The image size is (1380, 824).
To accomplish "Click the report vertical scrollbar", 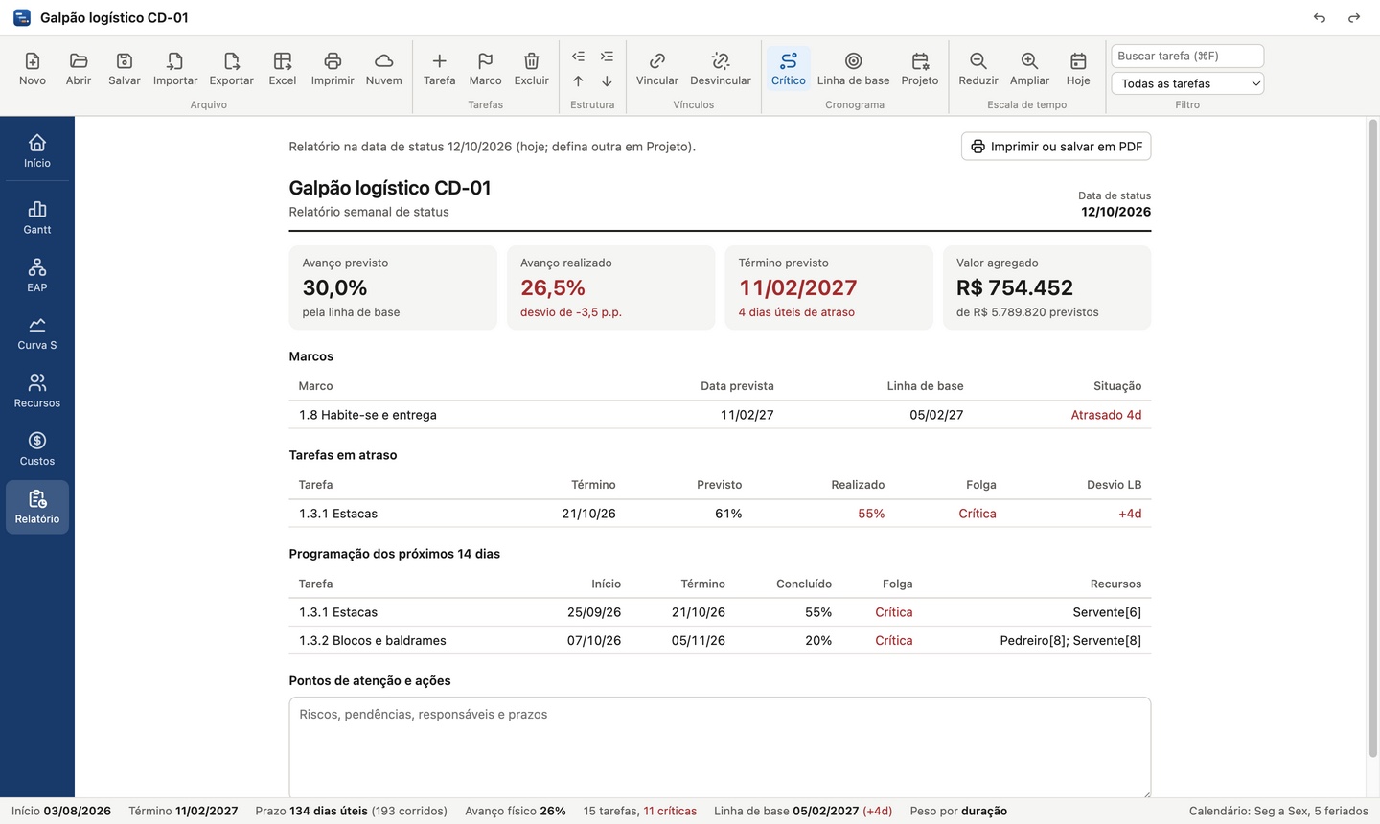I will [x=1372, y=439].
